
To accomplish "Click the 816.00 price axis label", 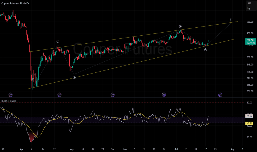I will [x=250, y=85].
